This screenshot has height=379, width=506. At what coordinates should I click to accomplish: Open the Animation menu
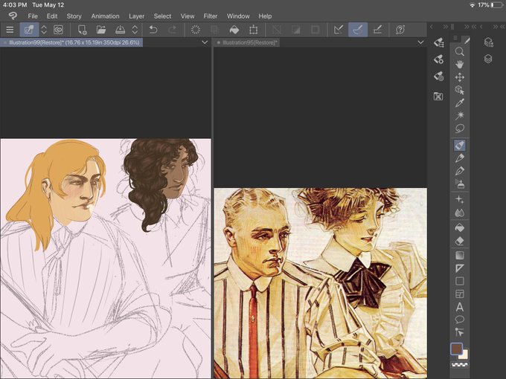[105, 16]
